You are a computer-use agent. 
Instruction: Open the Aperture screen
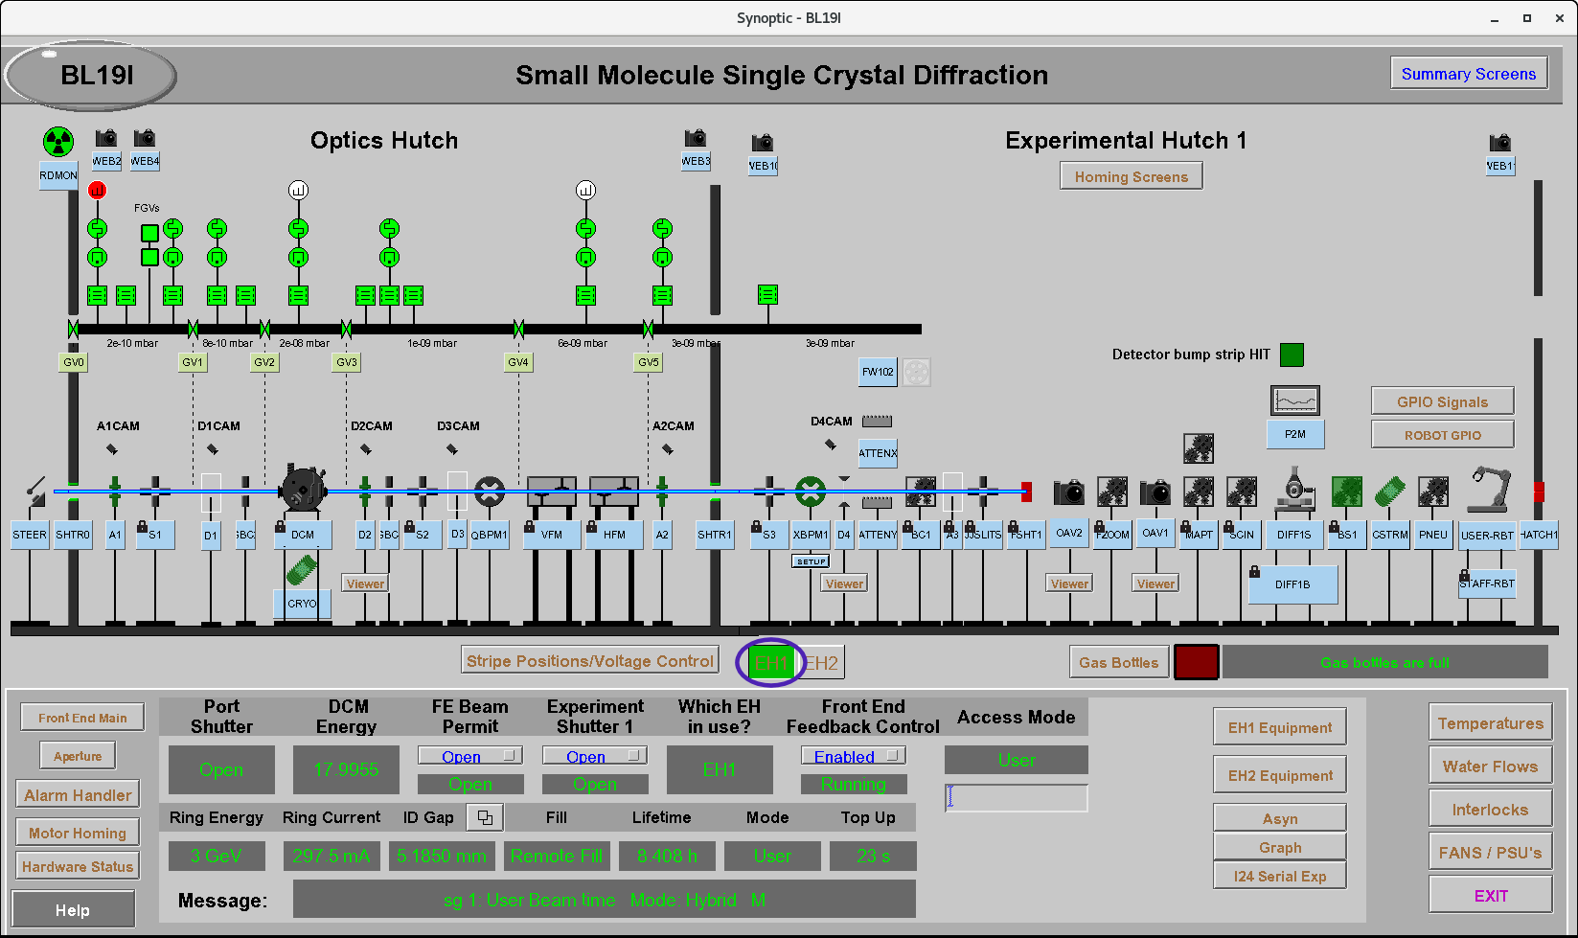pos(78,756)
